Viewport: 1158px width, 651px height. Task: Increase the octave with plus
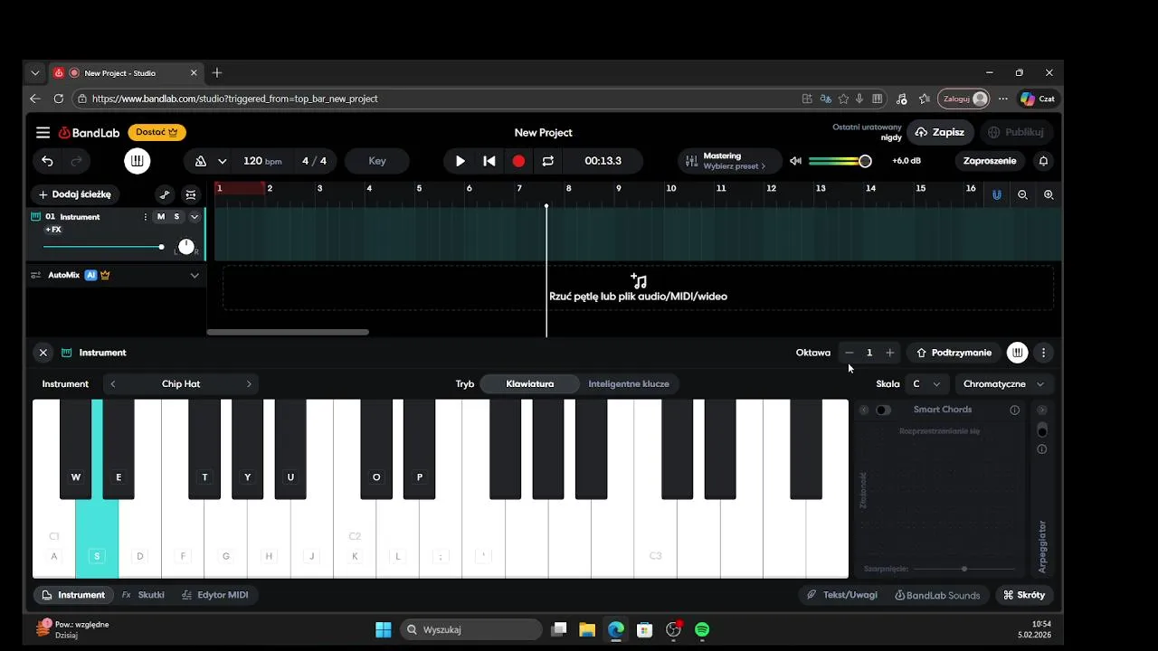point(890,353)
